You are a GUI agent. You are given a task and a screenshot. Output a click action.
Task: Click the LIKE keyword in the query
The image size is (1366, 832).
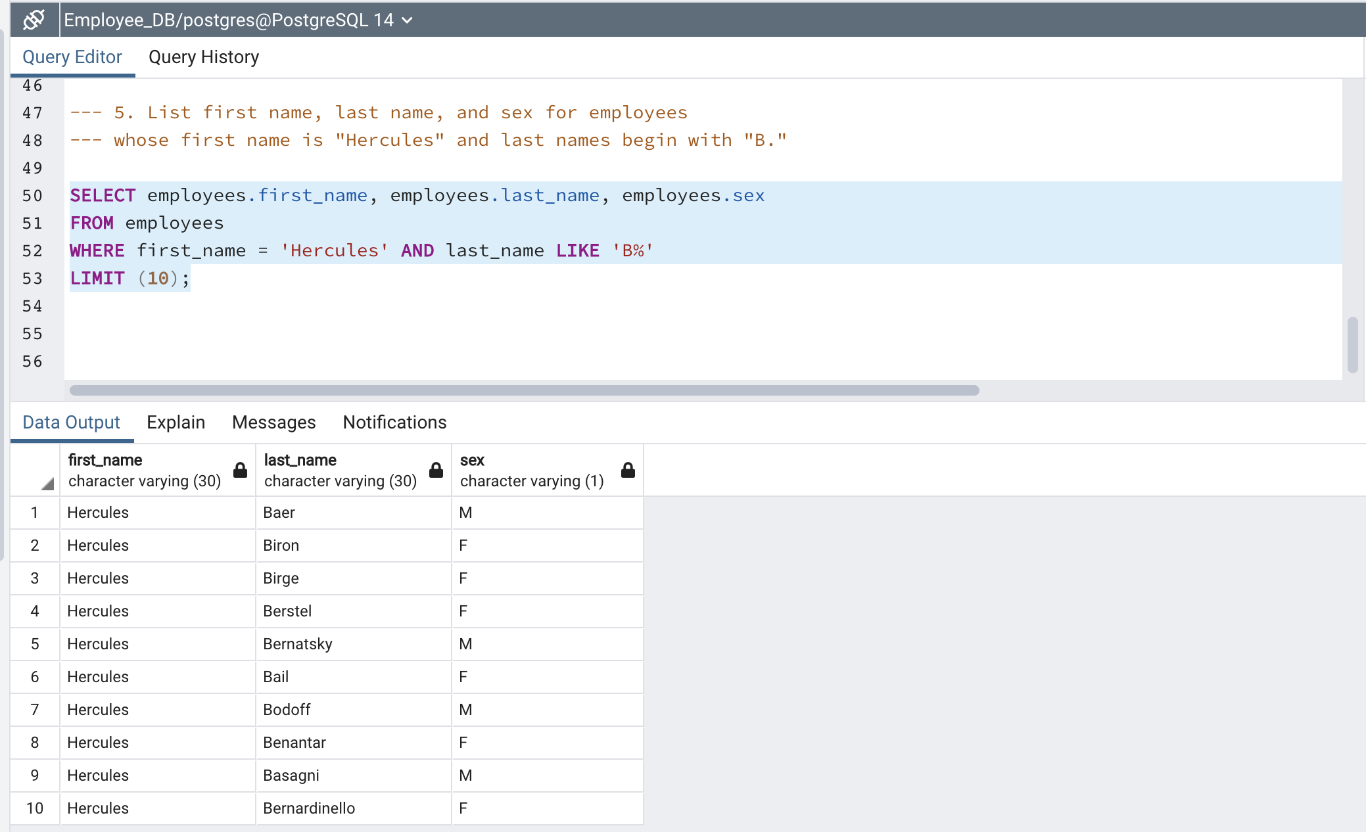(578, 251)
